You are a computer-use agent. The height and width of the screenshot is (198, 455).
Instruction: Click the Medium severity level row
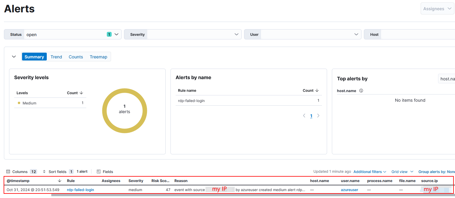[x=50, y=103]
